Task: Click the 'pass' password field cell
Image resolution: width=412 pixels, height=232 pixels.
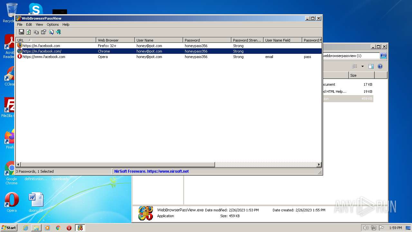Action: coord(307,57)
